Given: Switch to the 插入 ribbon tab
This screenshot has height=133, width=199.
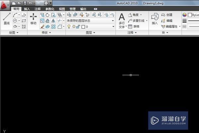Looking at the screenshot, I should [x=27, y=9].
